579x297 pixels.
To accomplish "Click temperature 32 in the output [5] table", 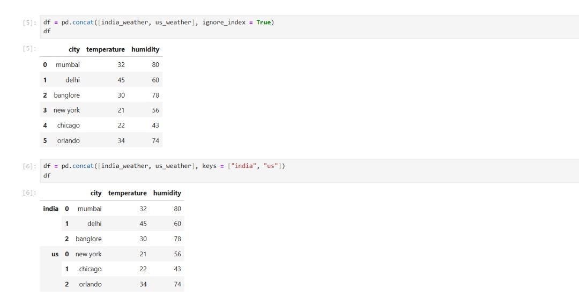I will 121,65.
